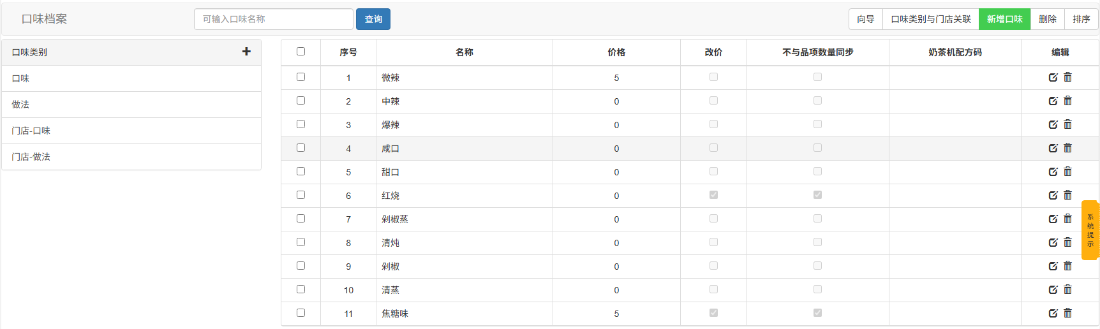Open the 做法 category in the sidebar
Screen dimensions: 1100x329
[x=20, y=105]
